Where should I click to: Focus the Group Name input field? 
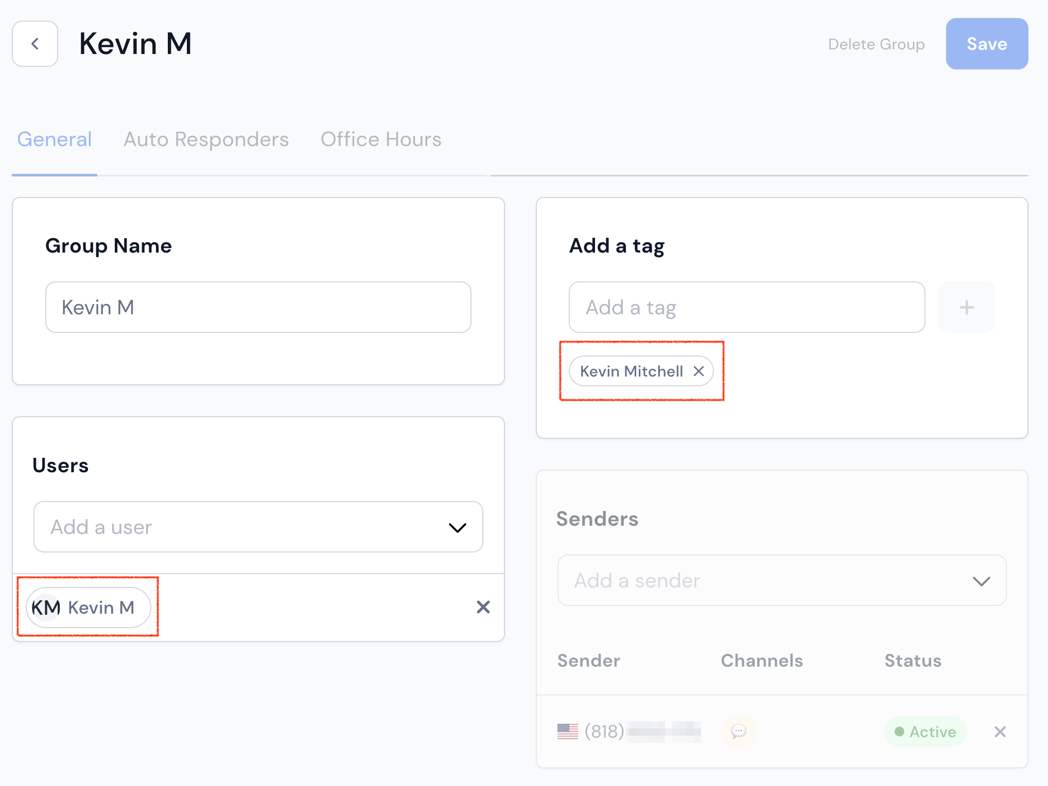(x=258, y=307)
